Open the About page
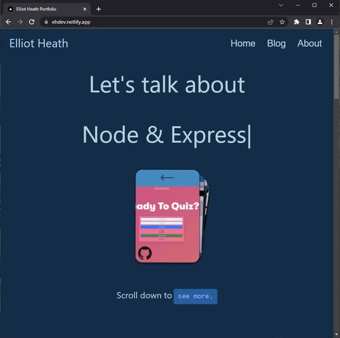The width and height of the screenshot is (340, 338). tap(309, 43)
